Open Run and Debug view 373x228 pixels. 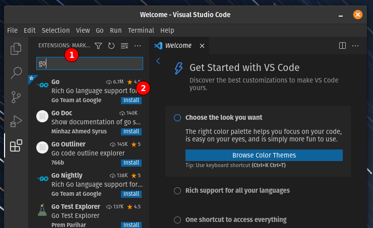coord(16,121)
